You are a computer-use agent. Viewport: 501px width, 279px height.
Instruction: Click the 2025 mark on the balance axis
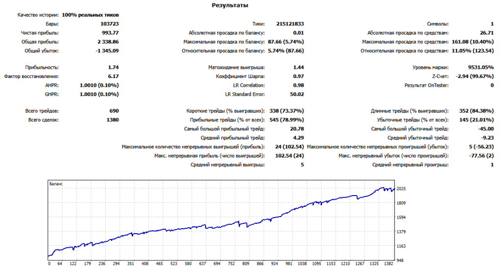click(x=401, y=189)
